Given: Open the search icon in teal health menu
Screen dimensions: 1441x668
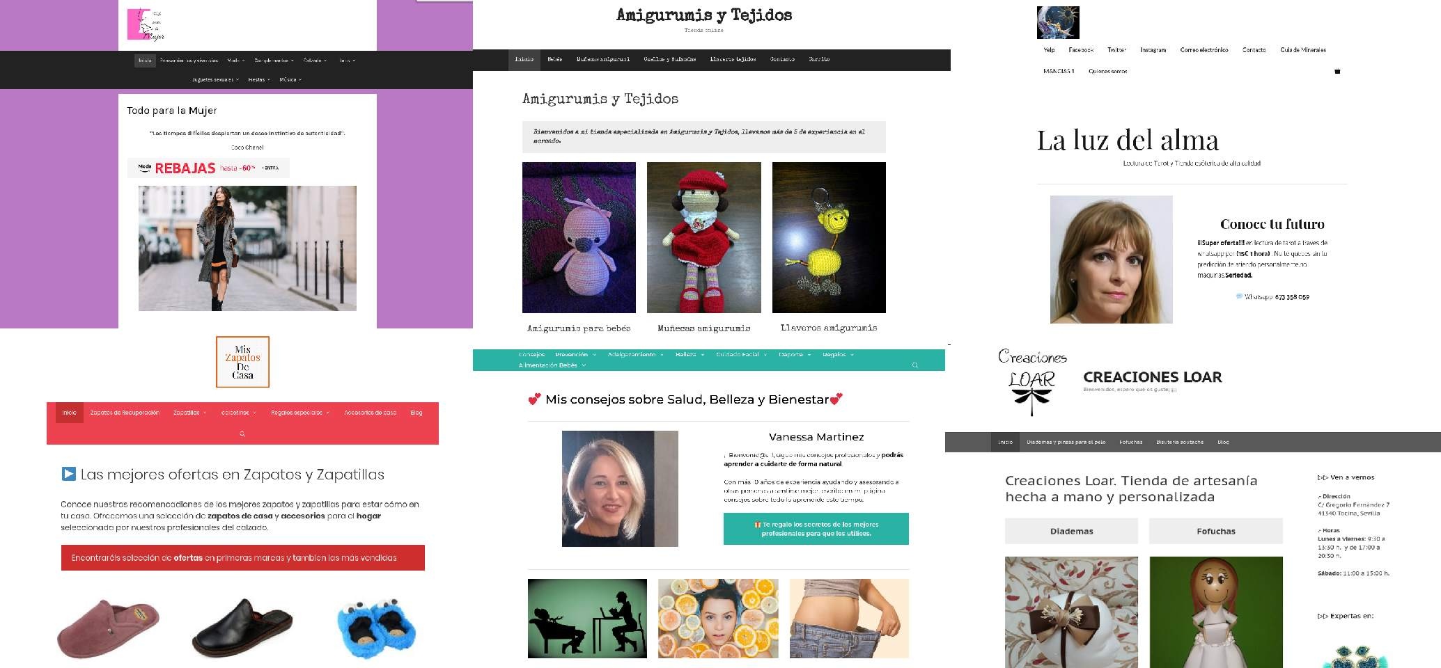Looking at the screenshot, I should coord(915,365).
